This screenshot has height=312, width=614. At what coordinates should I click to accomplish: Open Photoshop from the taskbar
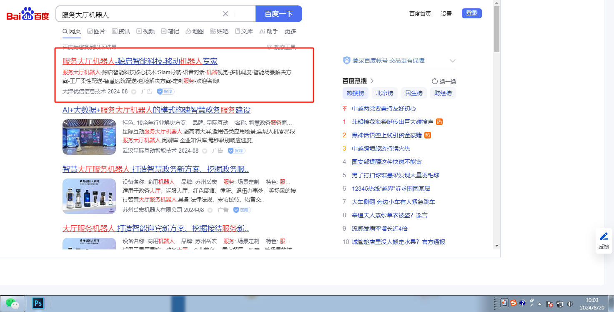[38, 303]
